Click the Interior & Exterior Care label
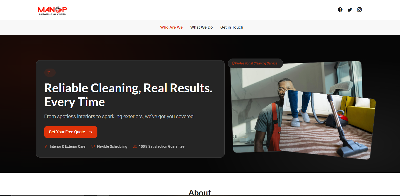Screen dimensions: 400x196 (68, 146)
